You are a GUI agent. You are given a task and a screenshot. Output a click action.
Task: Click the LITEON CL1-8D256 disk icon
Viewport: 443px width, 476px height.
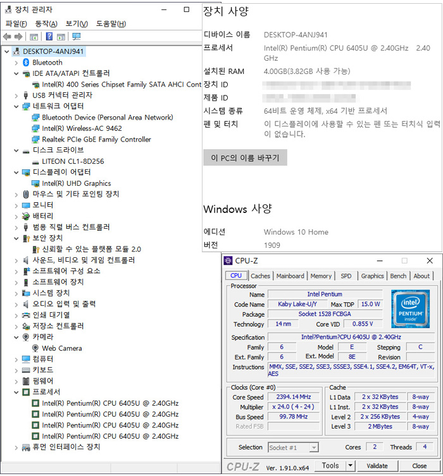click(35, 162)
